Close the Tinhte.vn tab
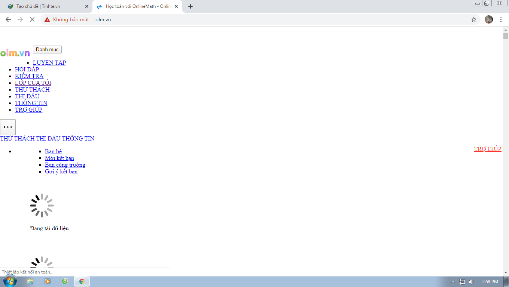The image size is (509, 287). click(x=87, y=6)
